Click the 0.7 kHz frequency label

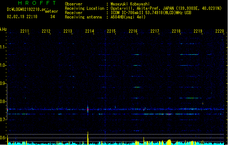[3, 120]
